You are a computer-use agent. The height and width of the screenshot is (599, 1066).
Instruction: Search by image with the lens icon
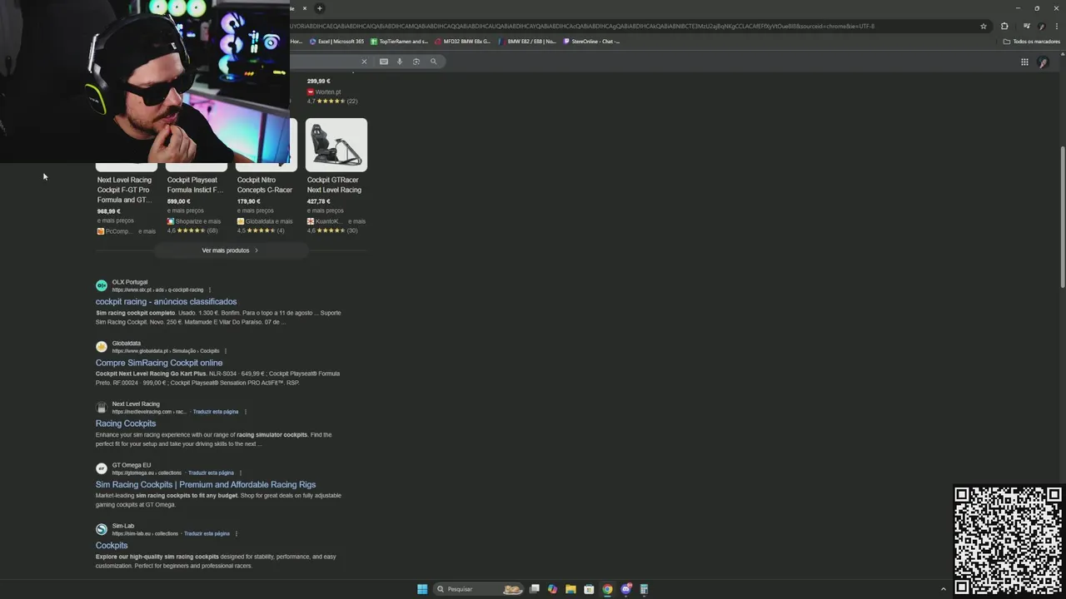[x=416, y=62]
